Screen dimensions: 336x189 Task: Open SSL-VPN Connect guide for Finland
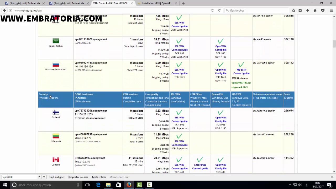point(180,119)
